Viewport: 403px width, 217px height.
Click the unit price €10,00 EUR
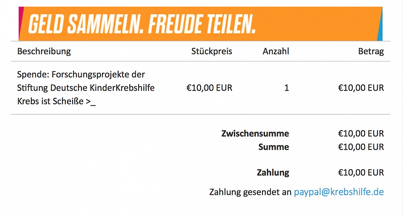pyautogui.click(x=209, y=88)
